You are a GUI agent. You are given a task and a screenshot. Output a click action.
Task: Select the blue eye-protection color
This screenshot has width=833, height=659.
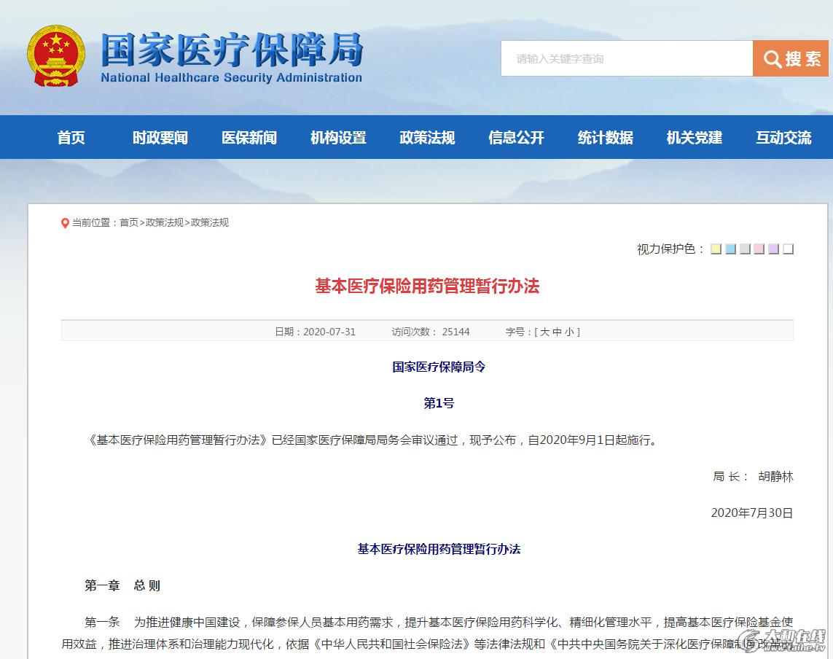point(730,249)
